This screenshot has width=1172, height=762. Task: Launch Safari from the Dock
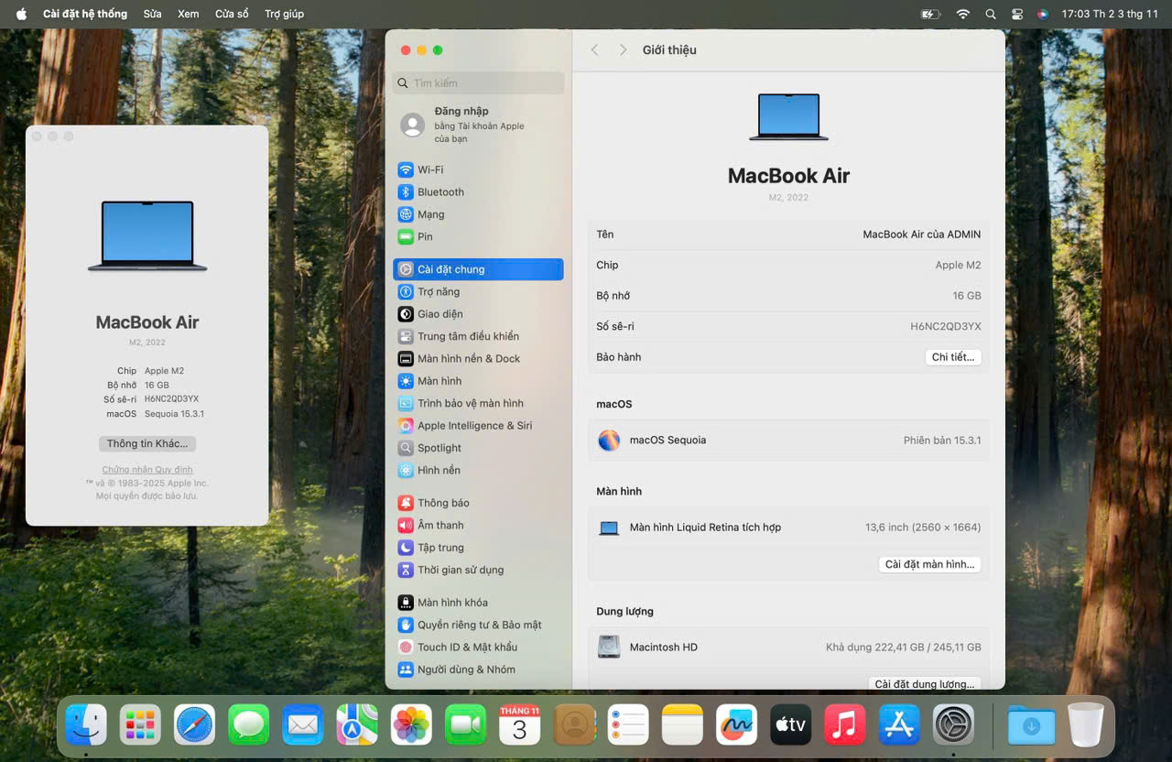[x=195, y=725]
